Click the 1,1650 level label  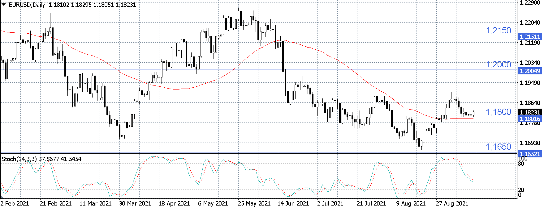pos(499,147)
